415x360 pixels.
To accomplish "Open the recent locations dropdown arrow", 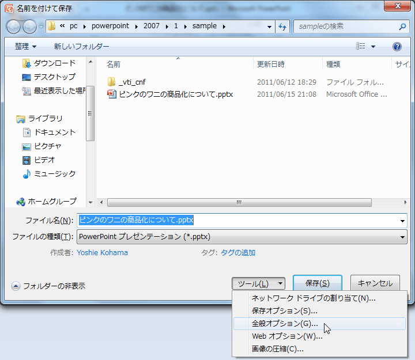I will coord(41,26).
